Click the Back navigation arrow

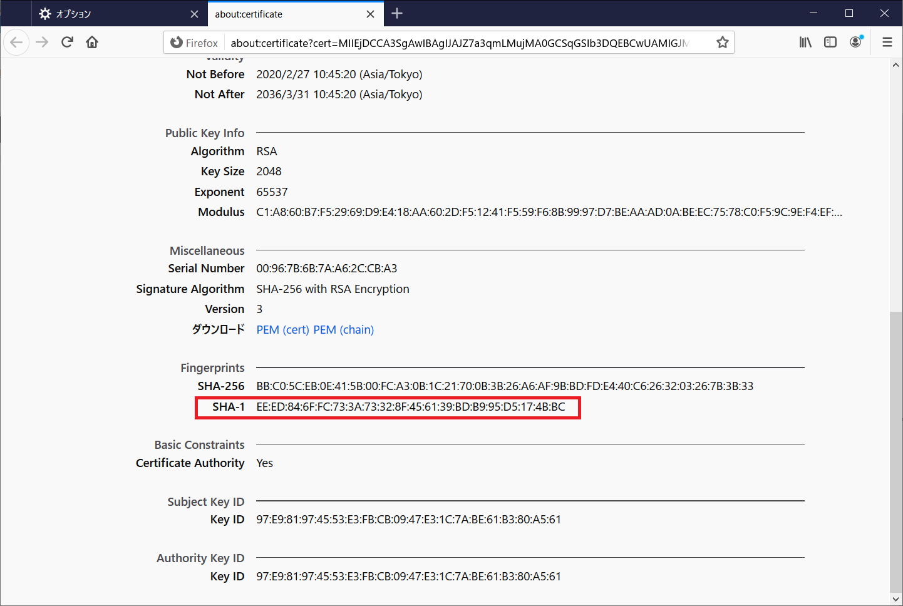coord(16,42)
